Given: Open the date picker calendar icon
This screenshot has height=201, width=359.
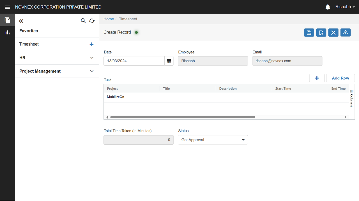Looking at the screenshot, I should coord(169,61).
